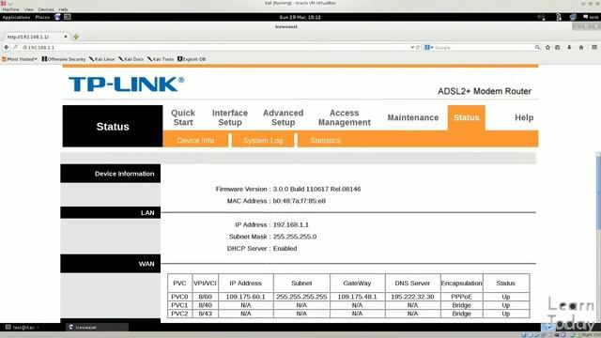Viewport: 601px width, 338px height.
Task: Click the PVC2 row label
Action: [179, 314]
